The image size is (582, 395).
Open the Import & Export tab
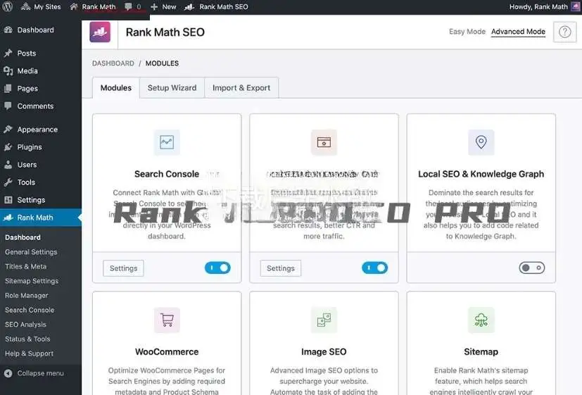point(241,88)
